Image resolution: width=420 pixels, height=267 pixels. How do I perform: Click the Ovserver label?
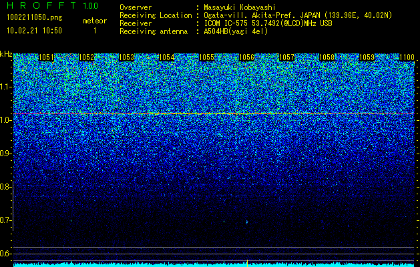(136, 7)
